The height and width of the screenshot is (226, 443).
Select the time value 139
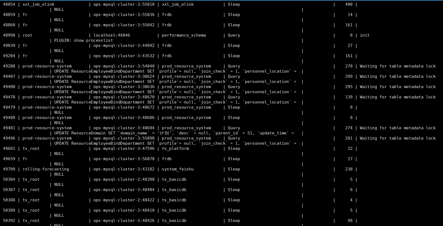click(349, 97)
